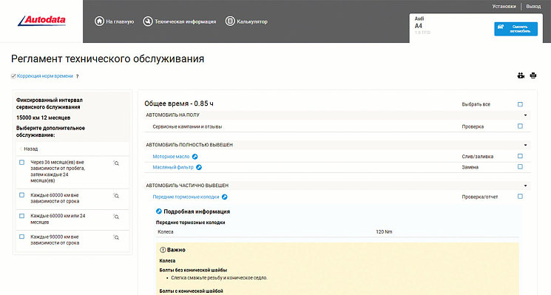This screenshot has width=551, height=295.
Task: Click the 15000 км 12 месяцев interval text
Action: 43,118
